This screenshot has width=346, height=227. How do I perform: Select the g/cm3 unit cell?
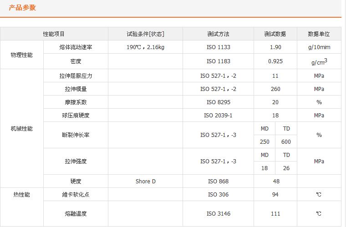pos(319,61)
